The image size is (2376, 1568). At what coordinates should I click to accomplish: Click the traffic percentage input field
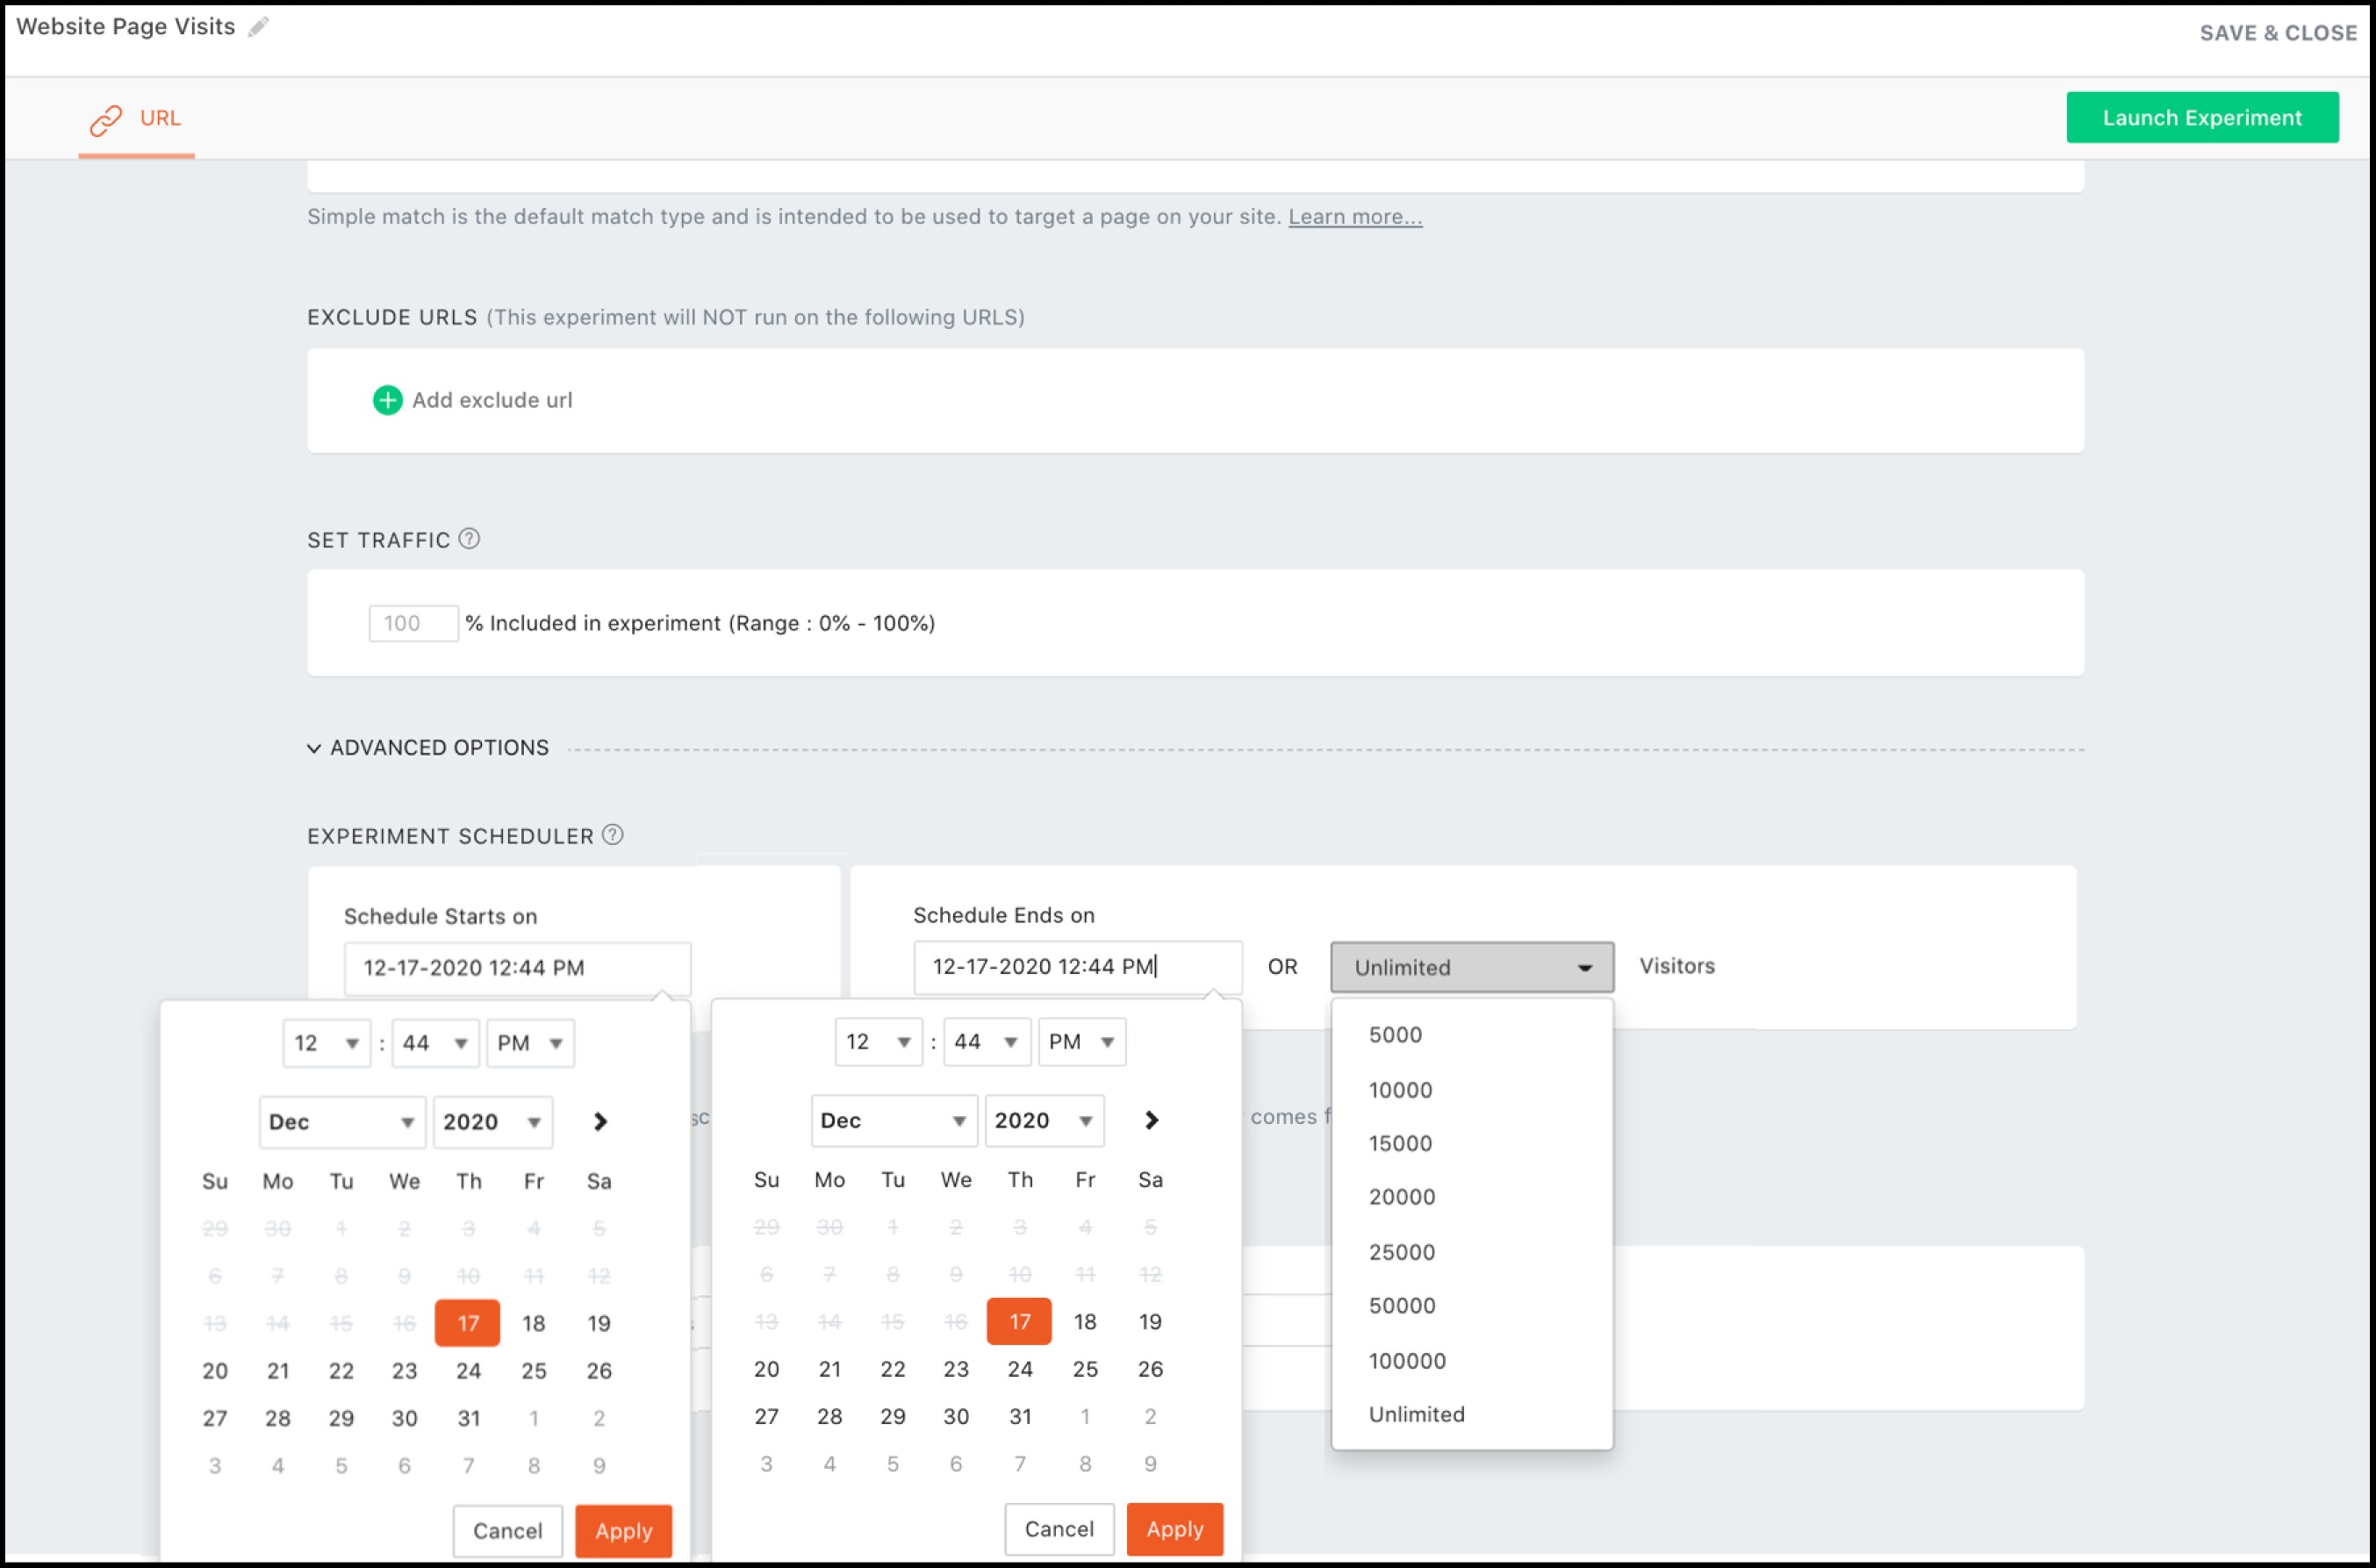point(412,623)
